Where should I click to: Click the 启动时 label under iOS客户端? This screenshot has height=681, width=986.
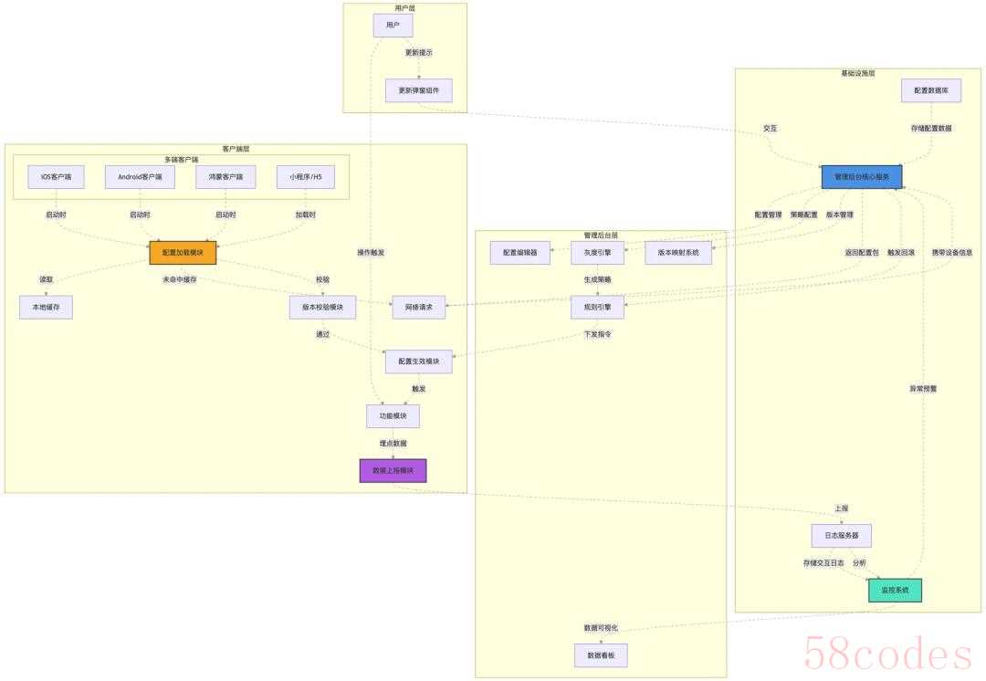(x=56, y=215)
